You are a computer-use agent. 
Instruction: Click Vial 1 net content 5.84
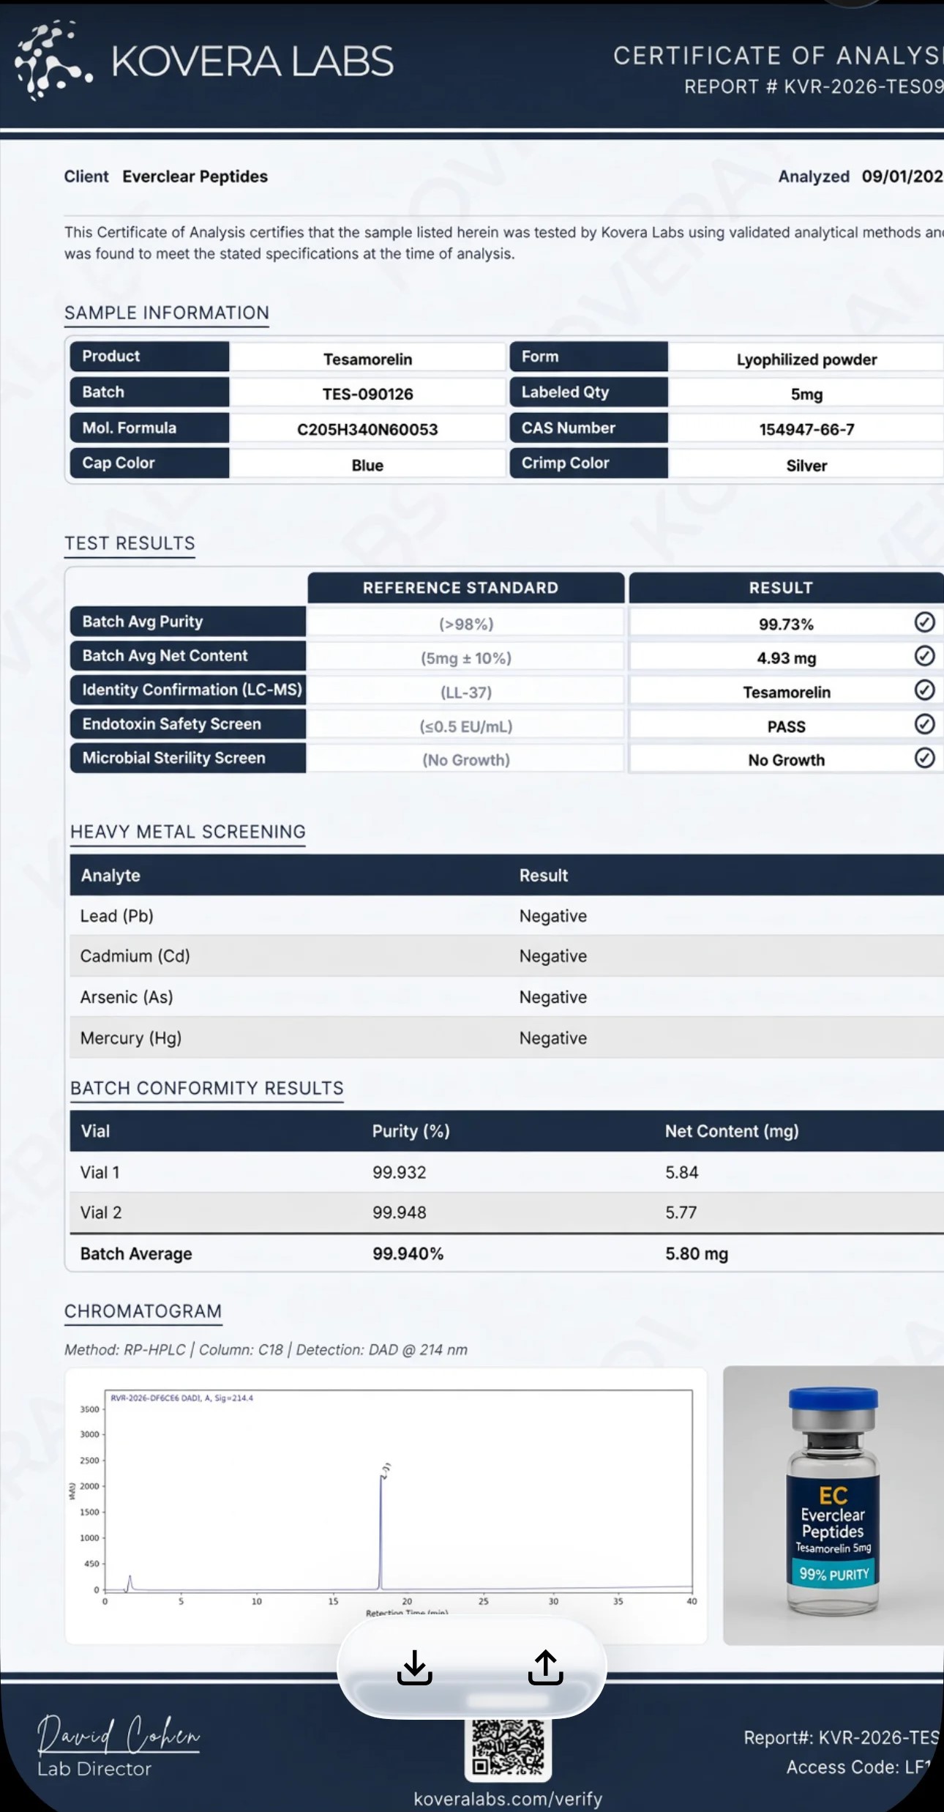pyautogui.click(x=681, y=1172)
